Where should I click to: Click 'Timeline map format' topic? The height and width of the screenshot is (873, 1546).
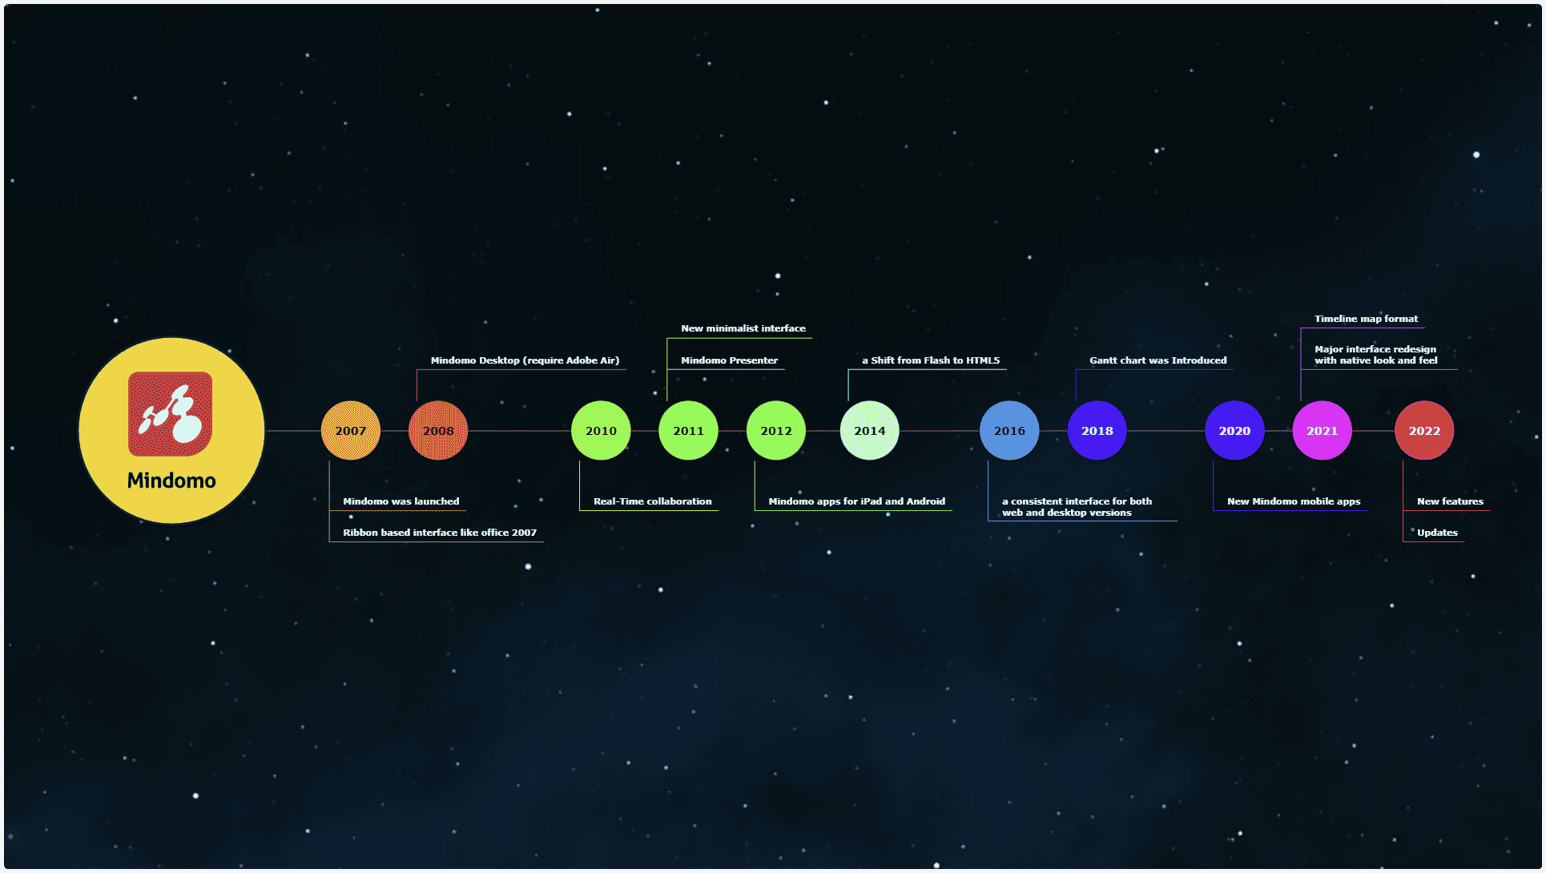(1366, 319)
